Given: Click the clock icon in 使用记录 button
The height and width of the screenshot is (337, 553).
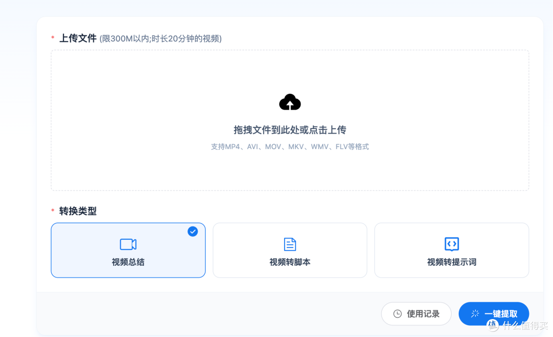Looking at the screenshot, I should point(397,314).
